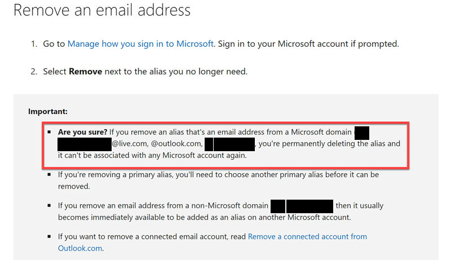The image size is (451, 260).
Task: Click the bullet beside the connected email account note
Action: [49, 237]
